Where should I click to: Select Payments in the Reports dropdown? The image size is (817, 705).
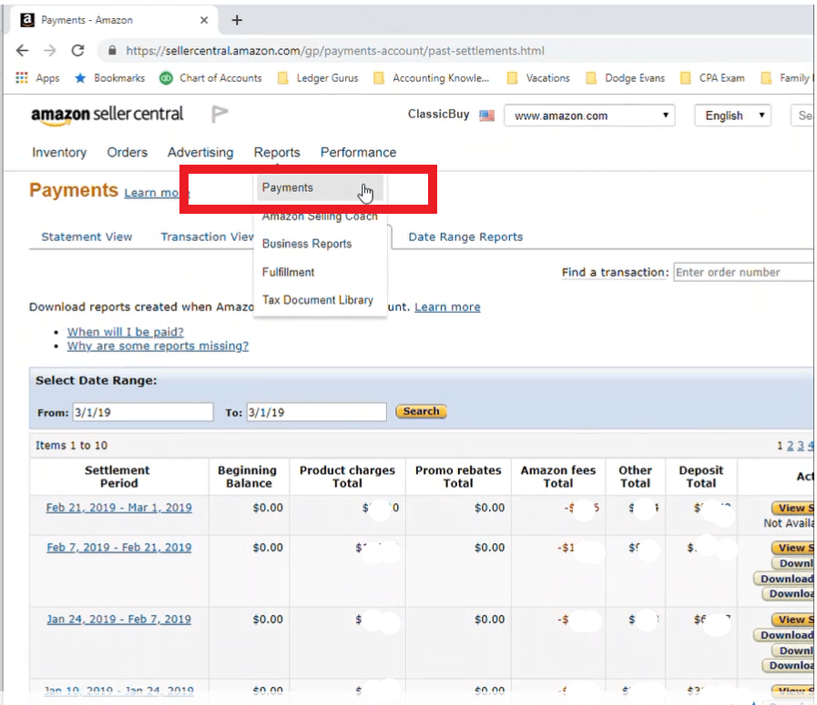(x=320, y=187)
